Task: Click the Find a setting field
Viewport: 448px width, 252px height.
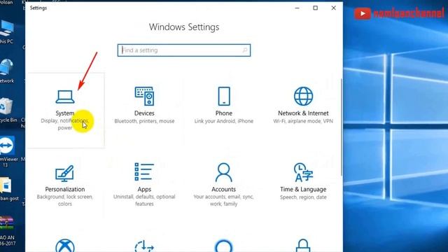Action: coord(184,50)
